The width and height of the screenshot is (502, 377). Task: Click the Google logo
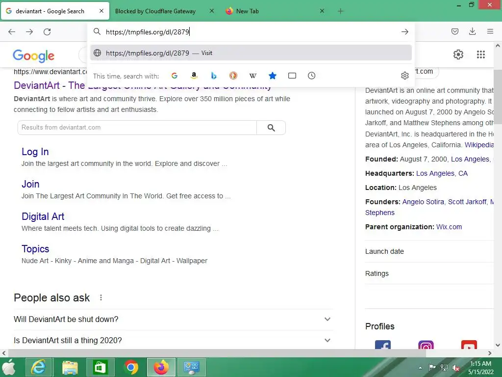click(34, 56)
